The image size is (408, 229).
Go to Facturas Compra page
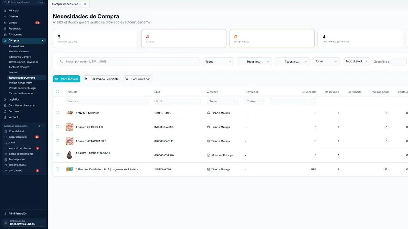point(19,67)
